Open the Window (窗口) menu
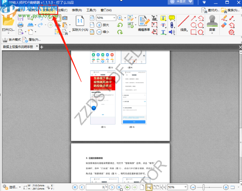The height and width of the screenshot is (191, 242). coord(106,10)
